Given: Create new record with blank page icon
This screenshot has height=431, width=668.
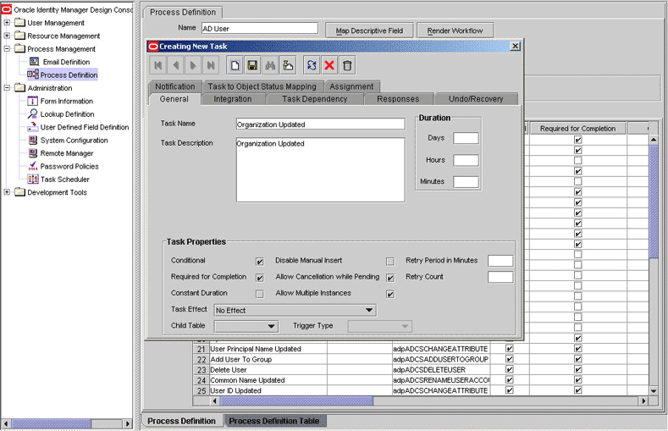Looking at the screenshot, I should 235,65.
